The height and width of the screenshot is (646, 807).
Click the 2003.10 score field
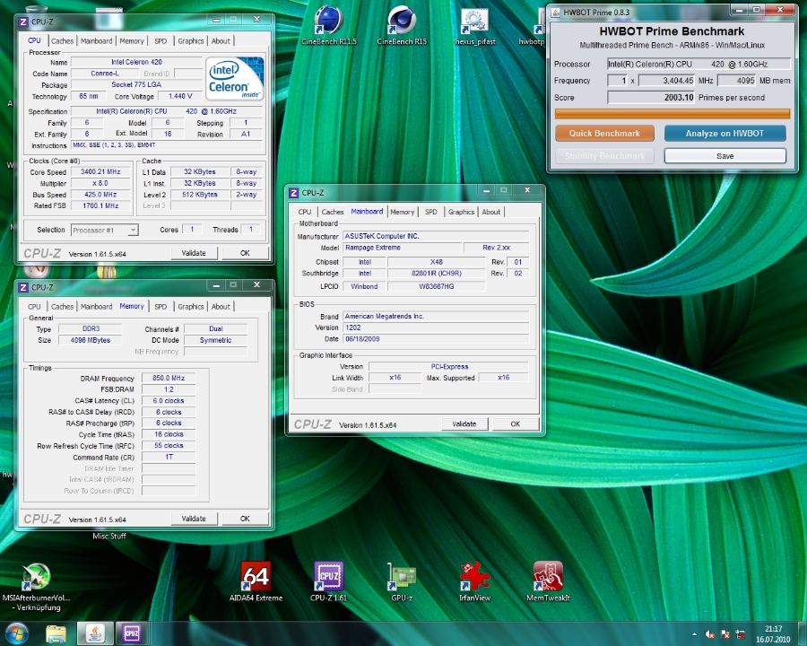pyautogui.click(x=651, y=98)
